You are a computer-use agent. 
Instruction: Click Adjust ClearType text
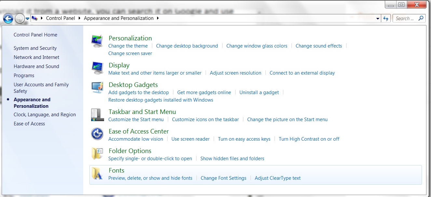pos(277,178)
